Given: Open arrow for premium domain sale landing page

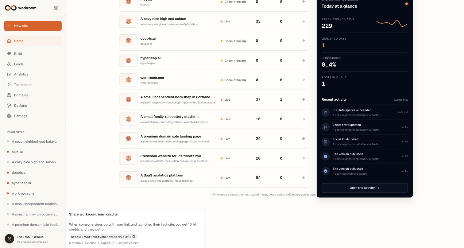Looking at the screenshot, I should (x=303, y=139).
